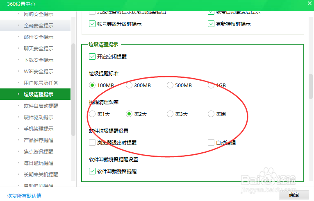This screenshot has width=314, height=201.
Task: Open 下载安全提示 section
Action: (x=39, y=60)
